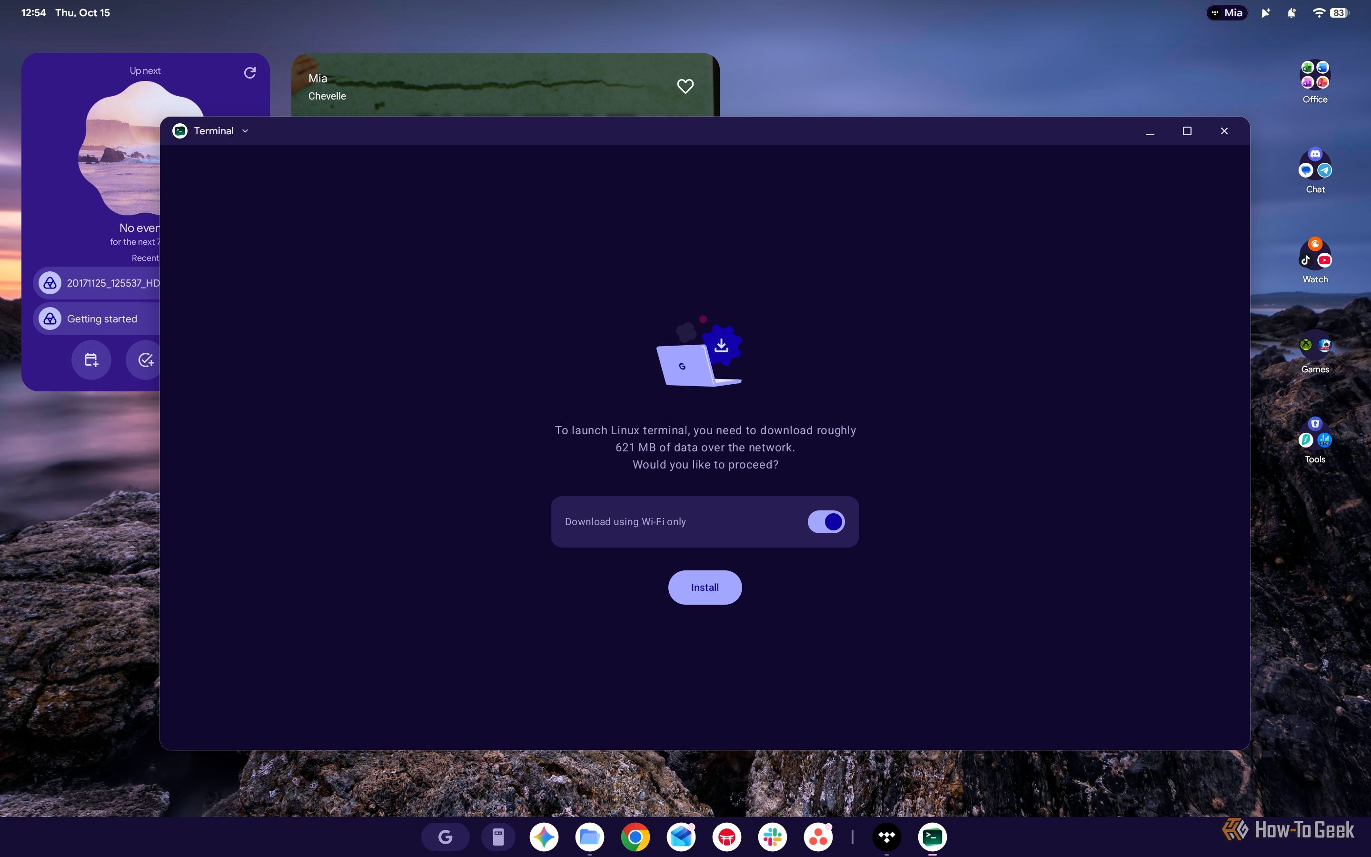1371x857 pixels.
Task: Minimize the Terminal window
Action: pos(1150,131)
